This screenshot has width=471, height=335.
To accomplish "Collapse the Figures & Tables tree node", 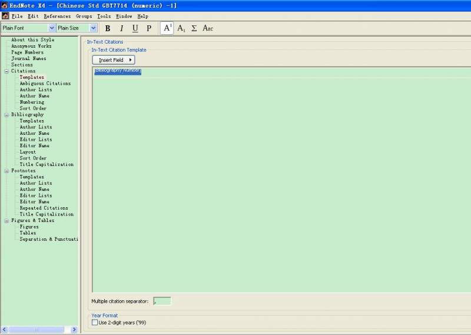I will [6, 221].
